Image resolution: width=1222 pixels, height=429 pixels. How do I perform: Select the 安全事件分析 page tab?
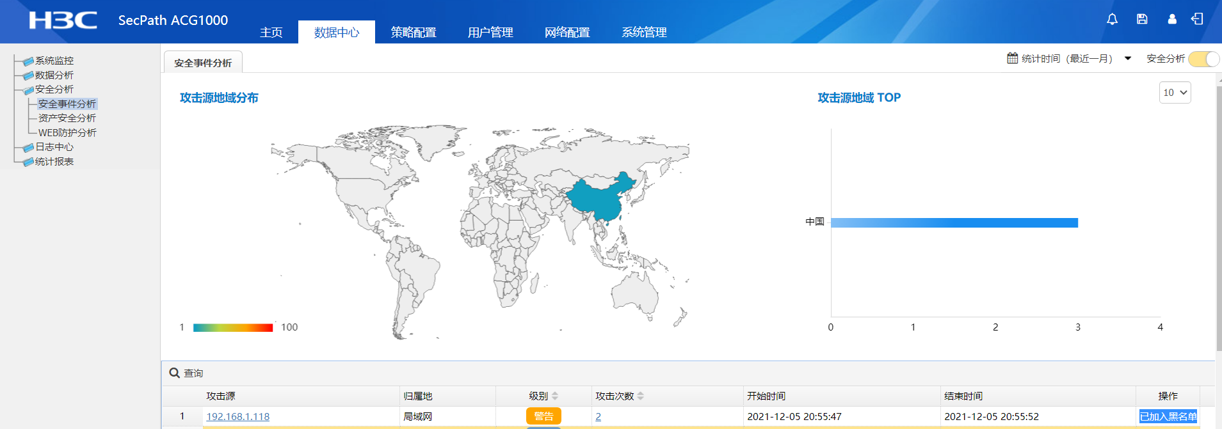pos(203,63)
